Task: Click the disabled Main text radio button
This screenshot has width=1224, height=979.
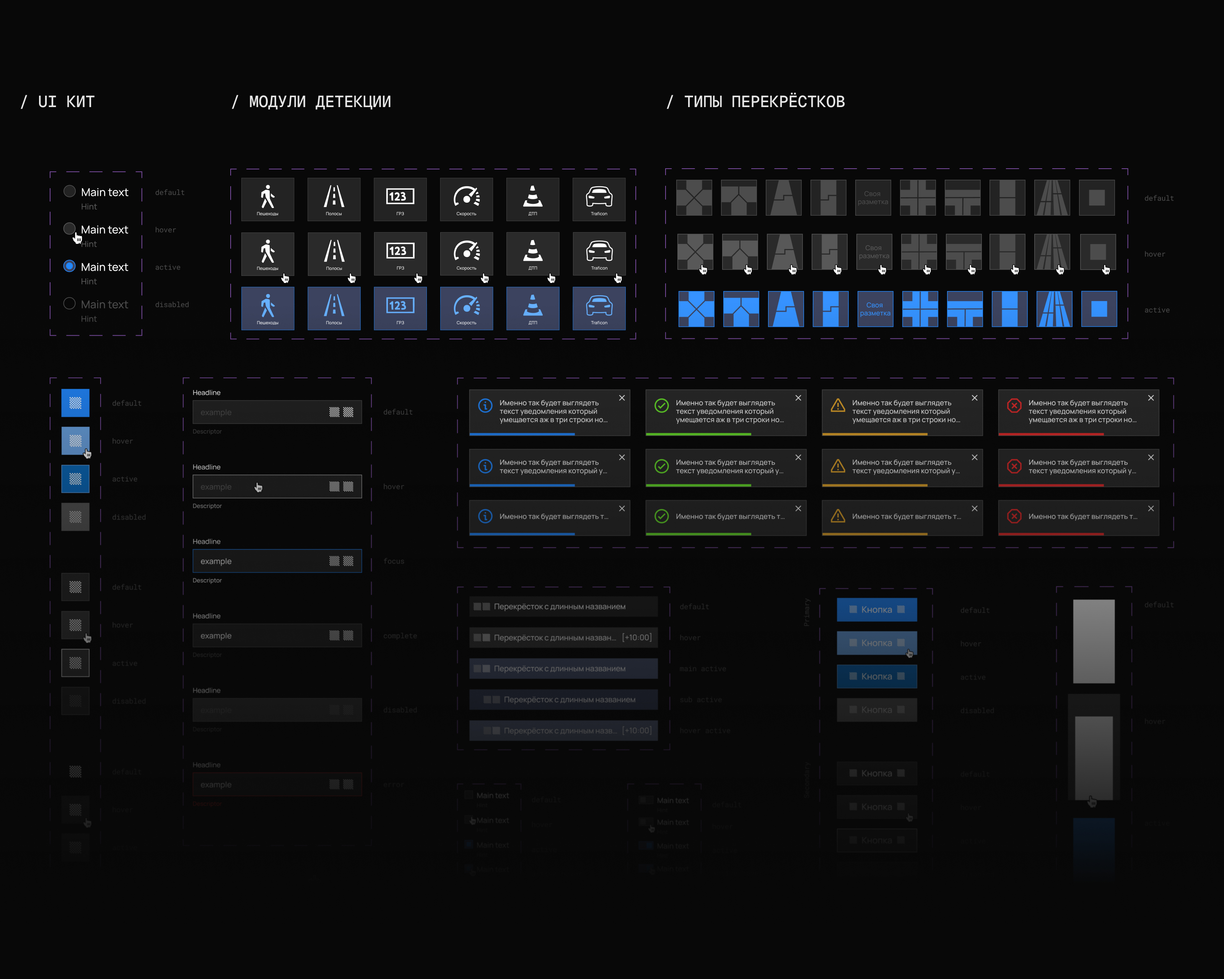Action: pyautogui.click(x=69, y=304)
